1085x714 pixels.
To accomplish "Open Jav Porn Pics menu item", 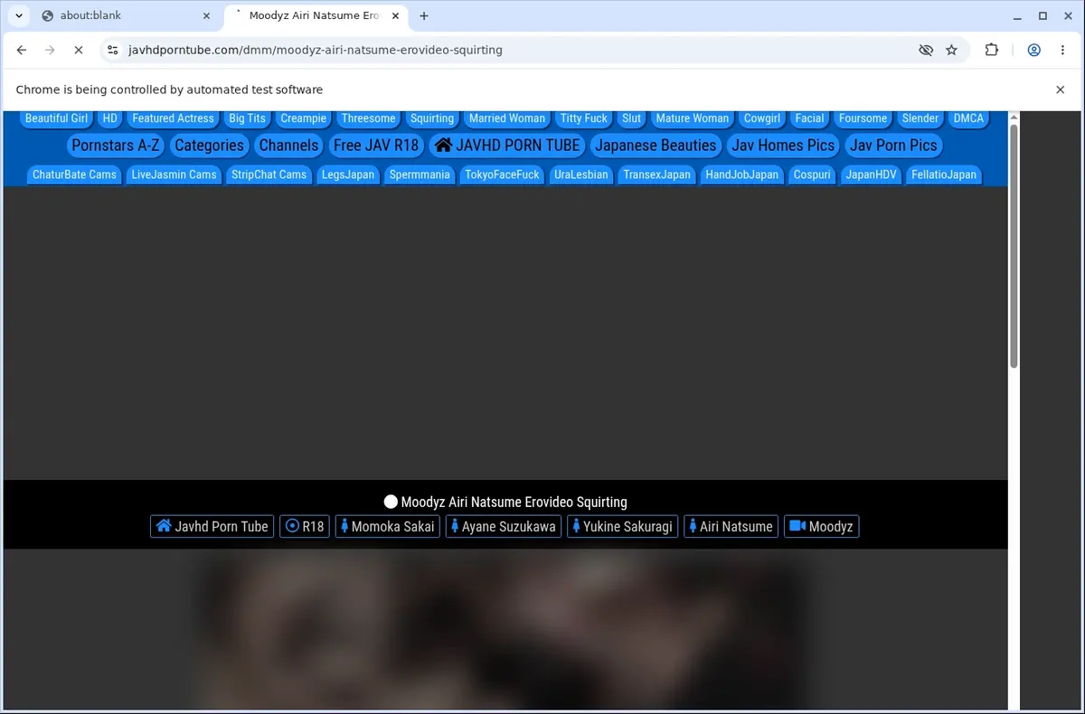I will (893, 146).
